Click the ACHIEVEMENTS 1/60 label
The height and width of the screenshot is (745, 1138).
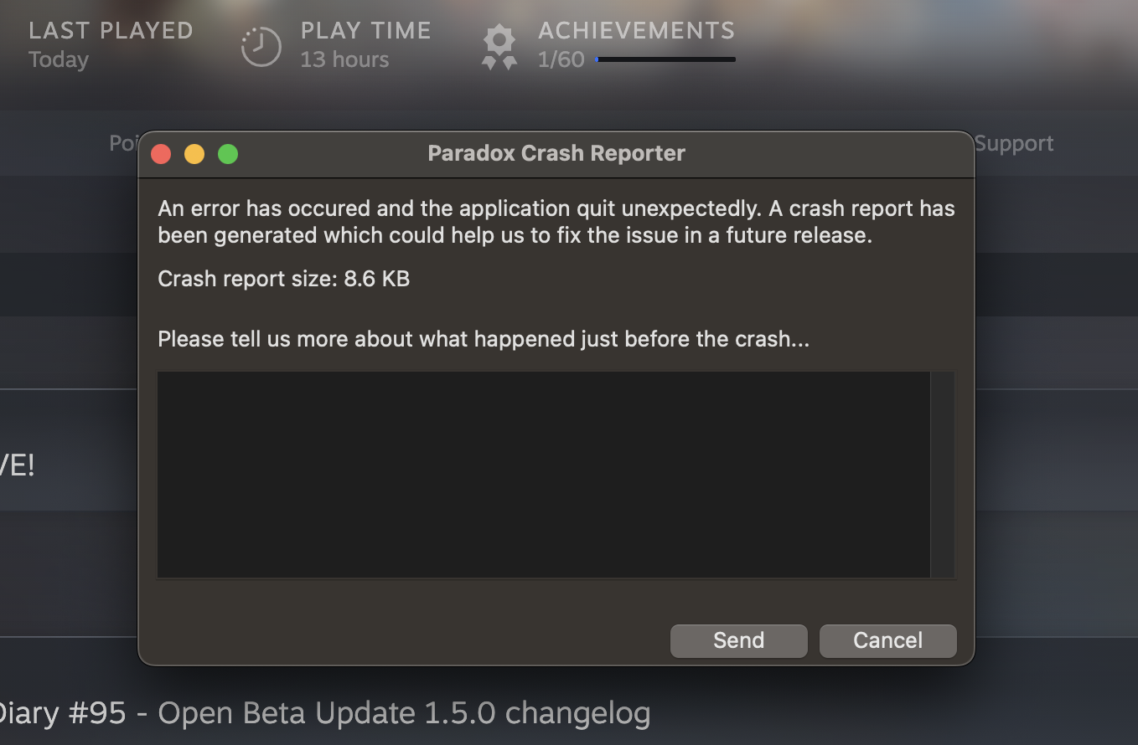pyautogui.click(x=636, y=45)
